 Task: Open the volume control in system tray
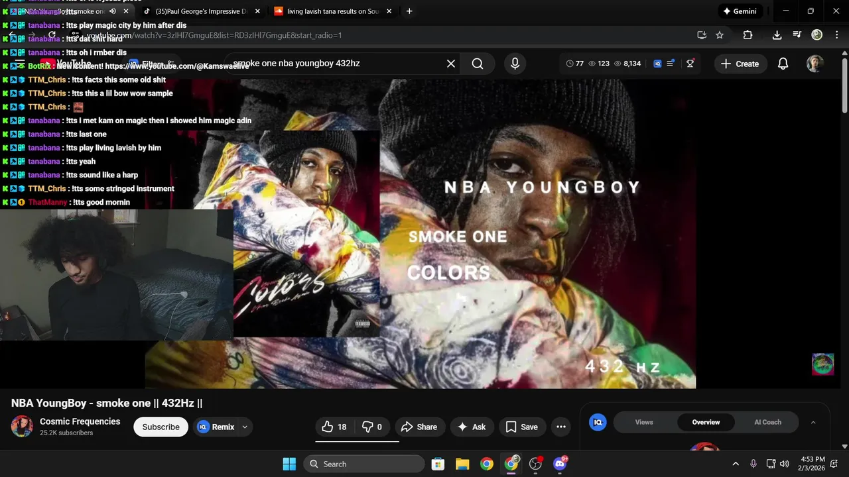(785, 464)
